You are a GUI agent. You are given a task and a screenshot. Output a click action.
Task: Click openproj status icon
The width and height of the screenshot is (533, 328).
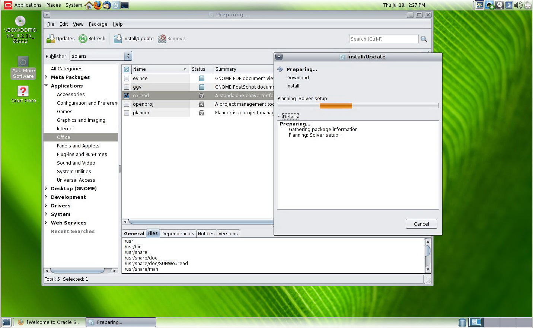[x=201, y=104]
